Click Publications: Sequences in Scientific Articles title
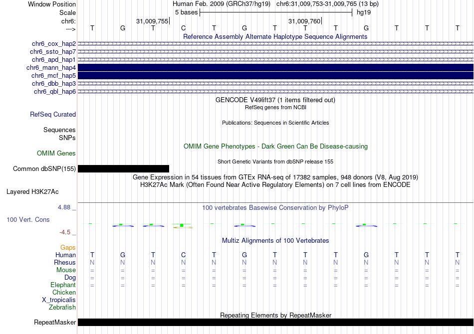 [275, 123]
